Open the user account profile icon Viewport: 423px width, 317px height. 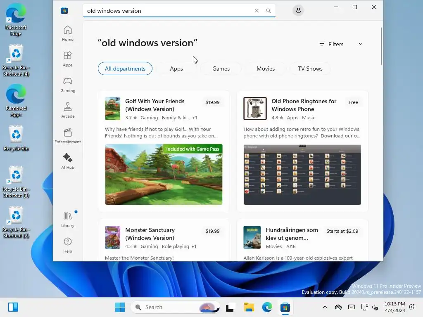[x=298, y=10]
